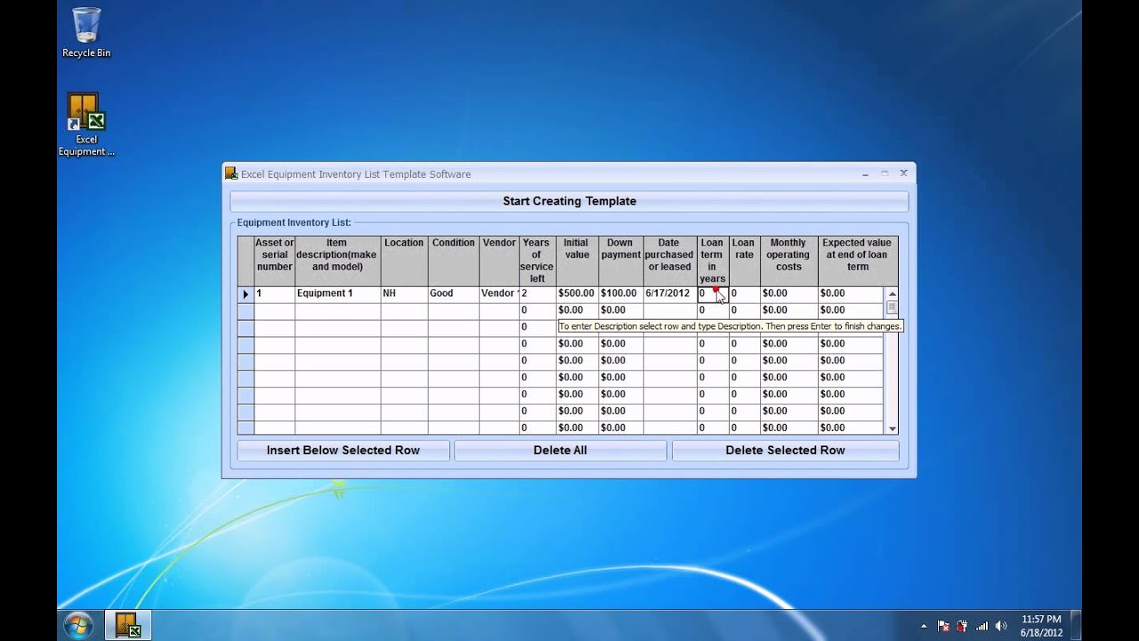Screen dimensions: 1139x641
Task: Click the Down payment column header
Action: pos(620,261)
